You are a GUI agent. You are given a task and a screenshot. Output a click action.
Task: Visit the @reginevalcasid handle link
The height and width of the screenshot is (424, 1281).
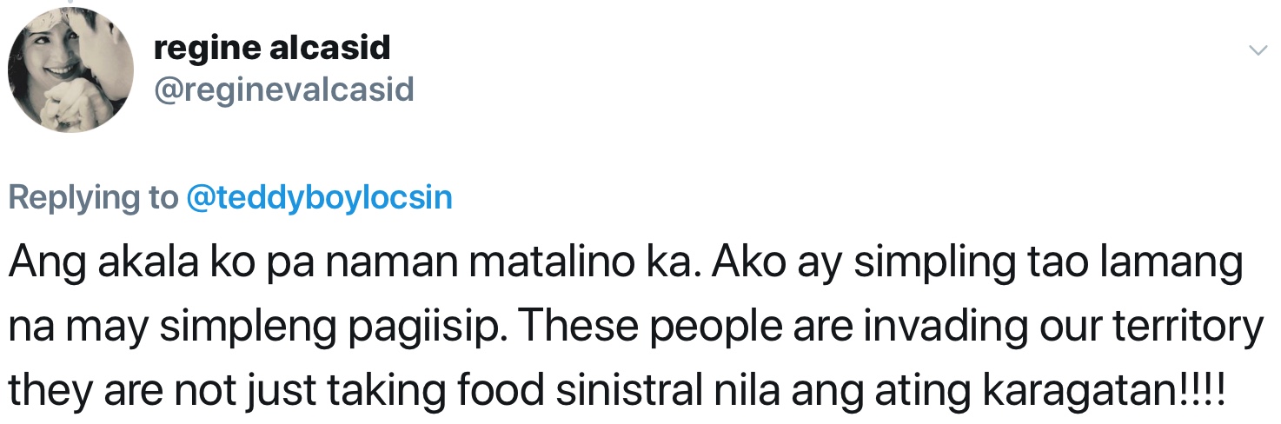[x=283, y=89]
